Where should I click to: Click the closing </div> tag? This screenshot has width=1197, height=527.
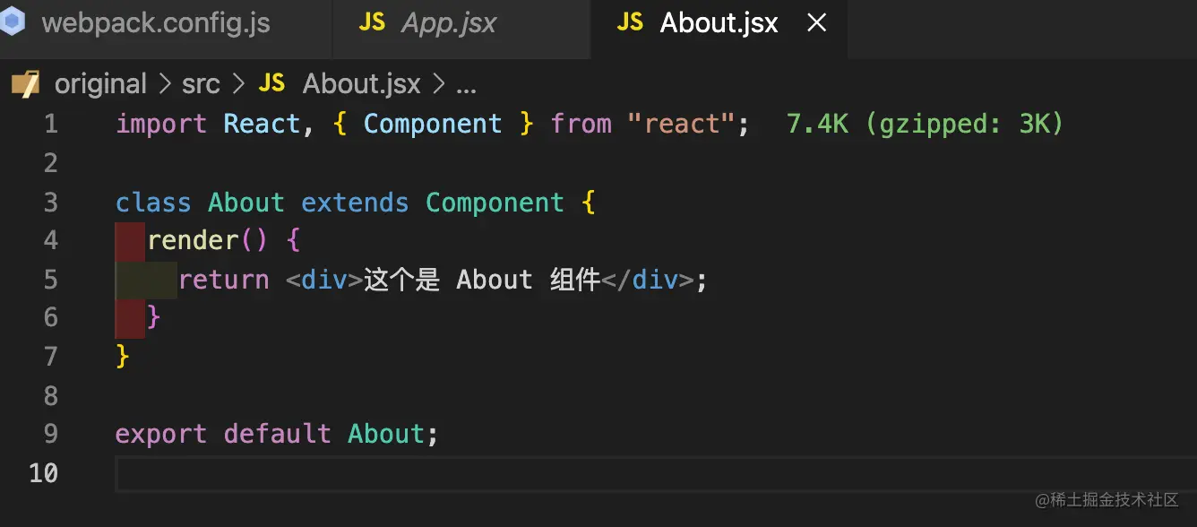click(x=647, y=280)
